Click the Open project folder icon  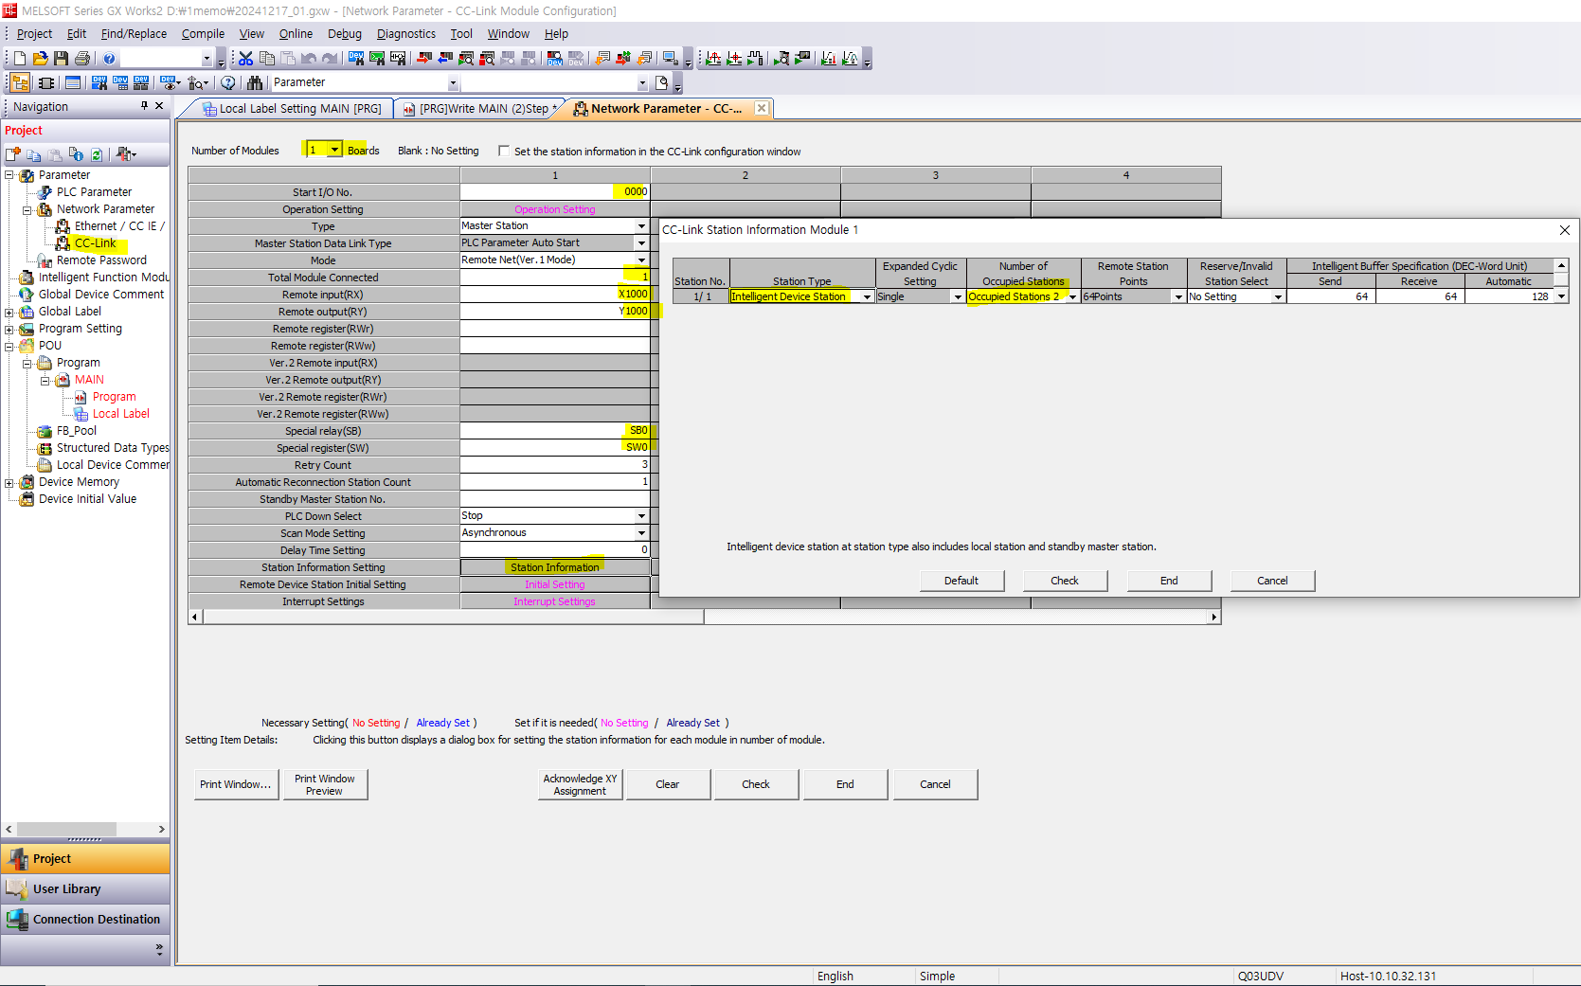[x=41, y=59]
